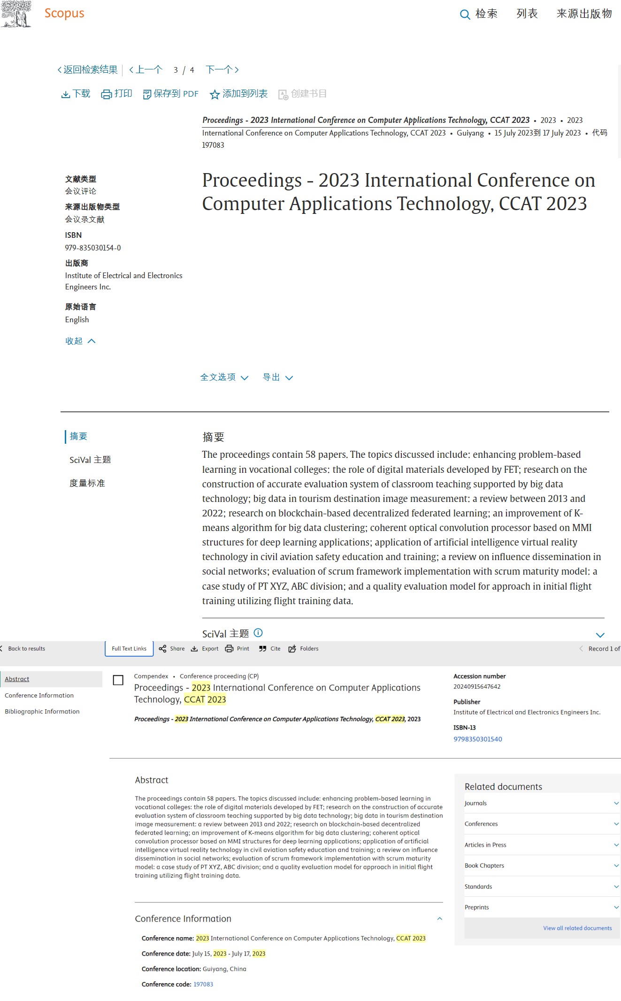
Task: Jump to 度量标准 in side navigation
Action: tap(87, 483)
